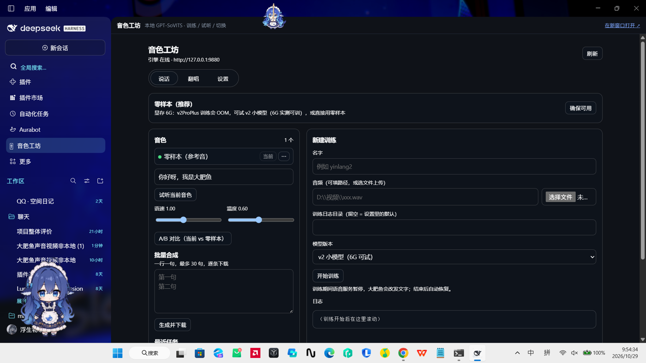Open Microsoft Edge from taskbar
The height and width of the screenshot is (363, 646).
pyautogui.click(x=329, y=353)
